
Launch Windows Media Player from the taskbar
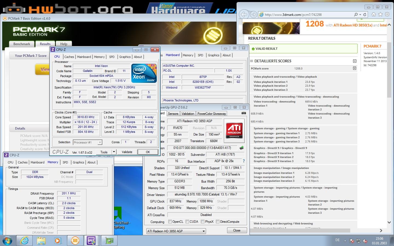pos(58,241)
